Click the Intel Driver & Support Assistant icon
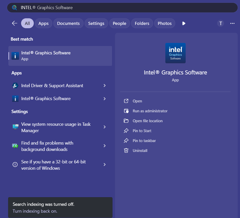The height and width of the screenshot is (218, 240). (x=15, y=86)
